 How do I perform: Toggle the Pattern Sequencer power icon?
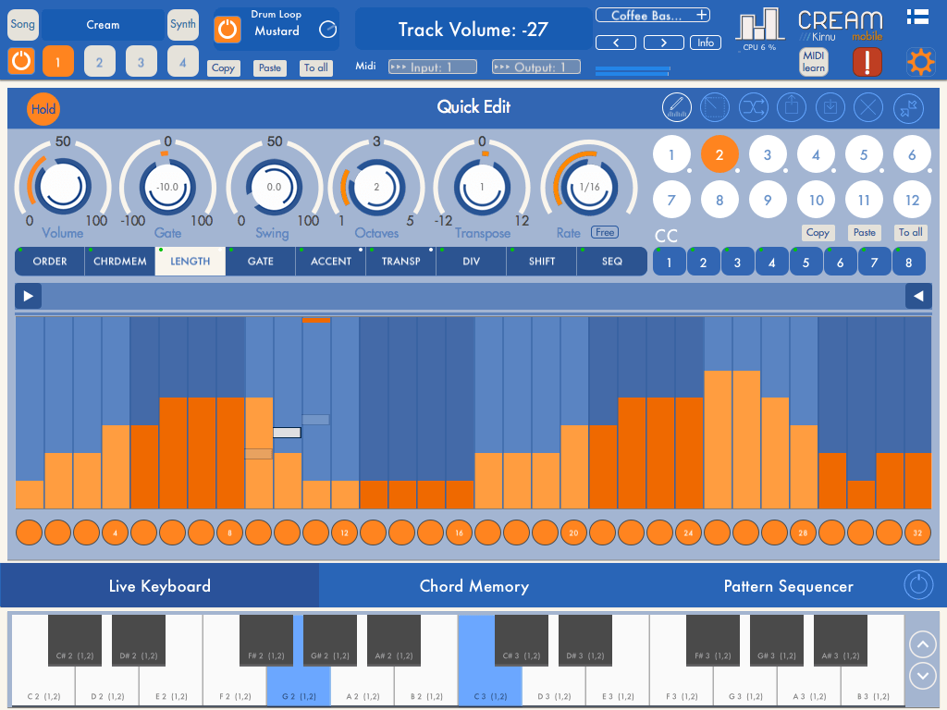tap(918, 584)
